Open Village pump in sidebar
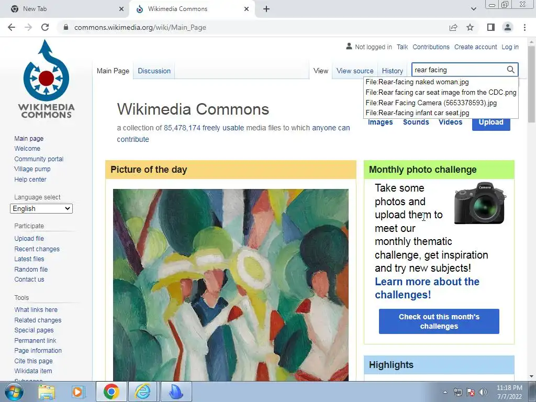Image resolution: width=536 pixels, height=402 pixels. point(32,169)
